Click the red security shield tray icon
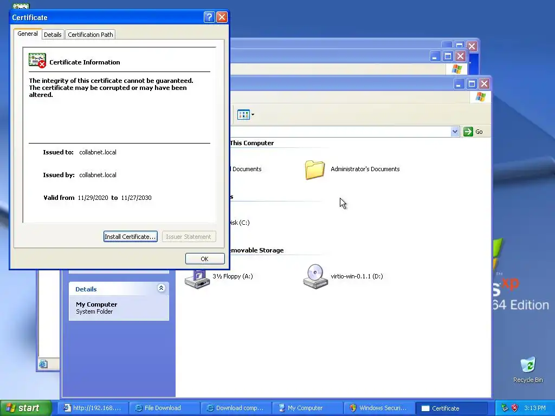Image resolution: width=555 pixels, height=416 pixels. pyautogui.click(x=515, y=408)
